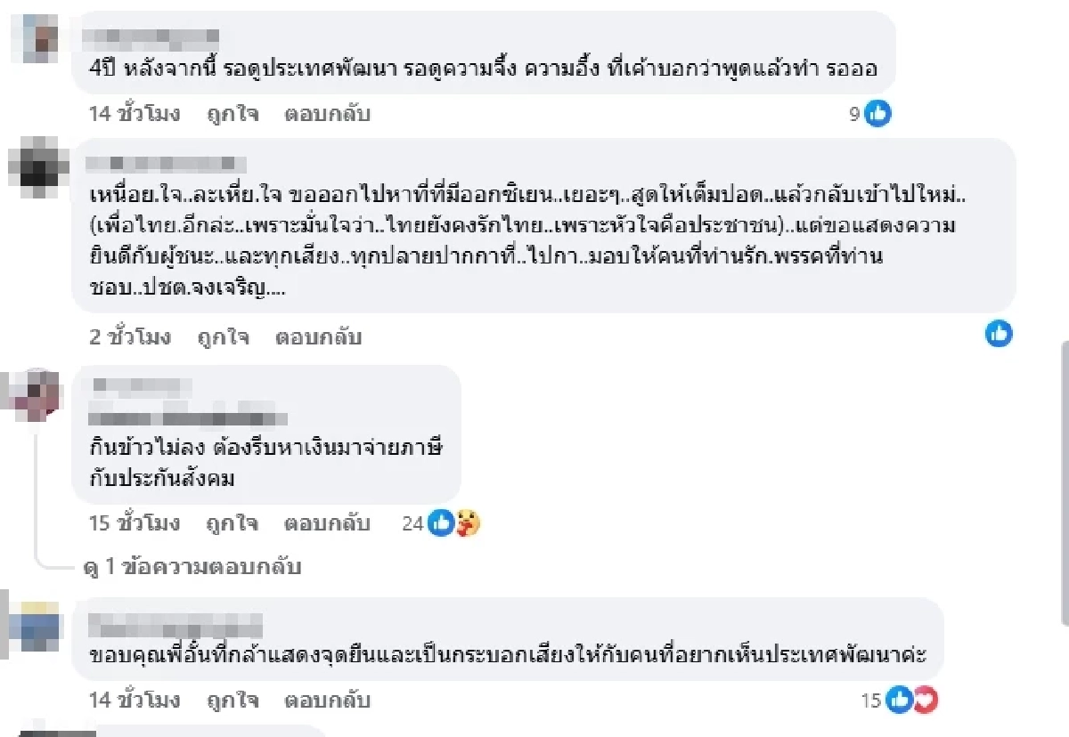Click ตอบกลับ under the third comment
The height and width of the screenshot is (737, 1069).
(330, 524)
